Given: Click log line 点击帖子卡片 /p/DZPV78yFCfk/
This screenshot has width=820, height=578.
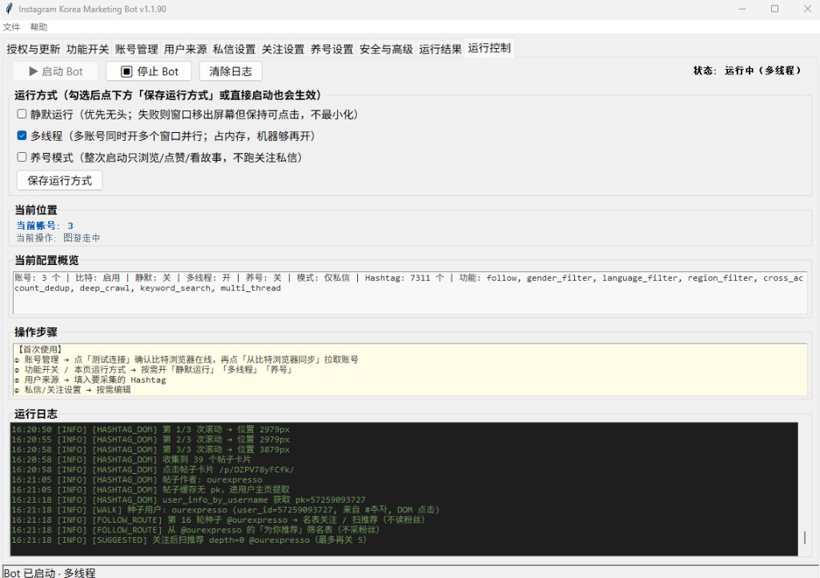Looking at the screenshot, I should click(153, 469).
